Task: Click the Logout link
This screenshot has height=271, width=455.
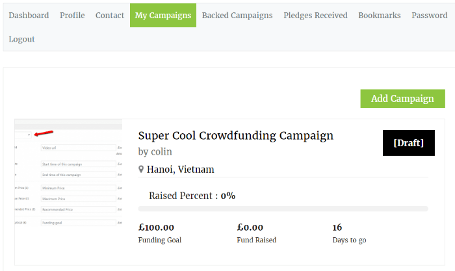Action: point(21,39)
